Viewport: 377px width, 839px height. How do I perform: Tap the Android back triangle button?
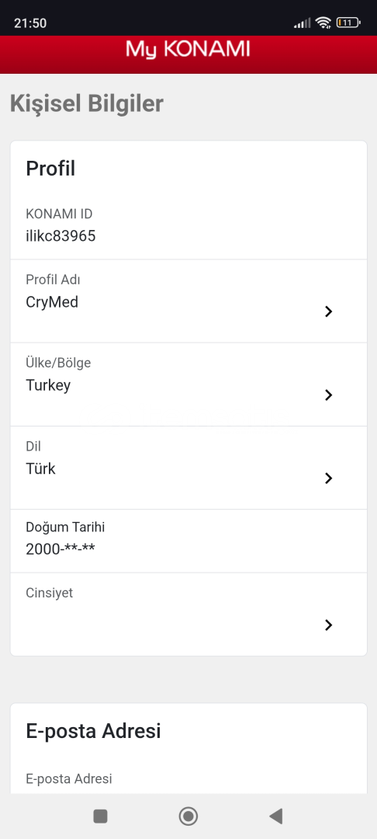click(276, 816)
